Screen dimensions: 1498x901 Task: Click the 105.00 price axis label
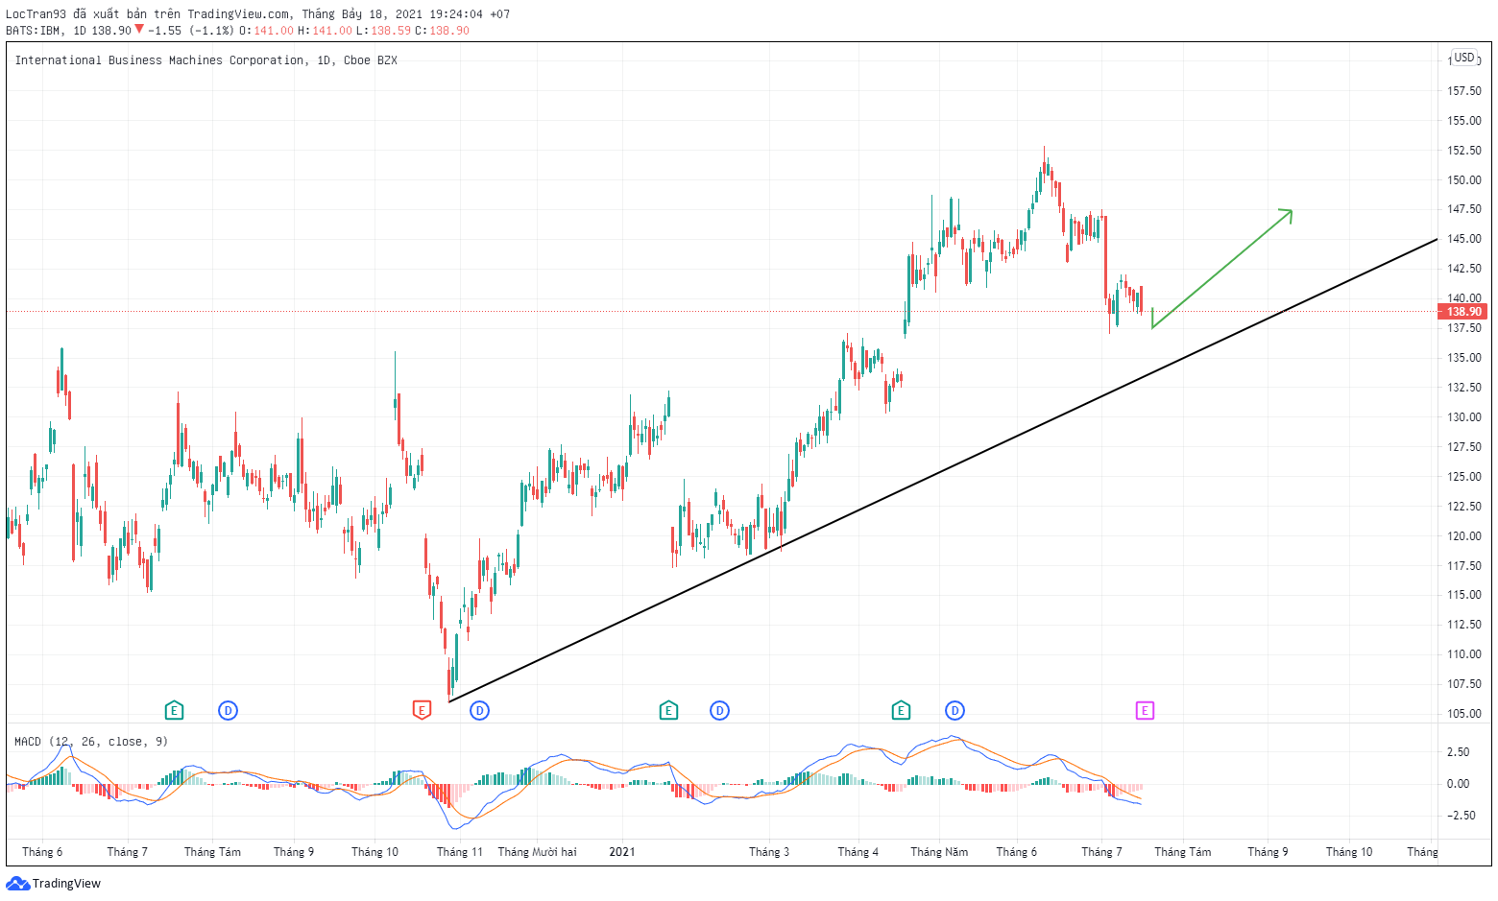(1463, 714)
